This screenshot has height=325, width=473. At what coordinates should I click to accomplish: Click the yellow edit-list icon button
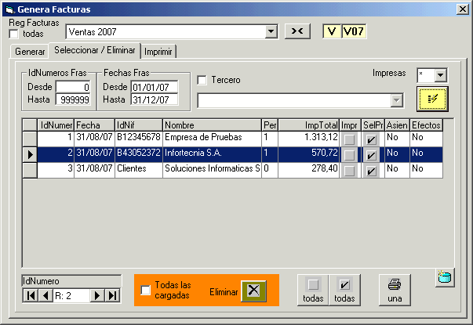click(x=432, y=99)
